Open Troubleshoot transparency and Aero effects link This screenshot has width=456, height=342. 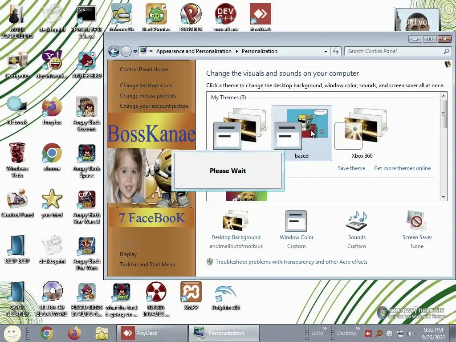point(291,262)
